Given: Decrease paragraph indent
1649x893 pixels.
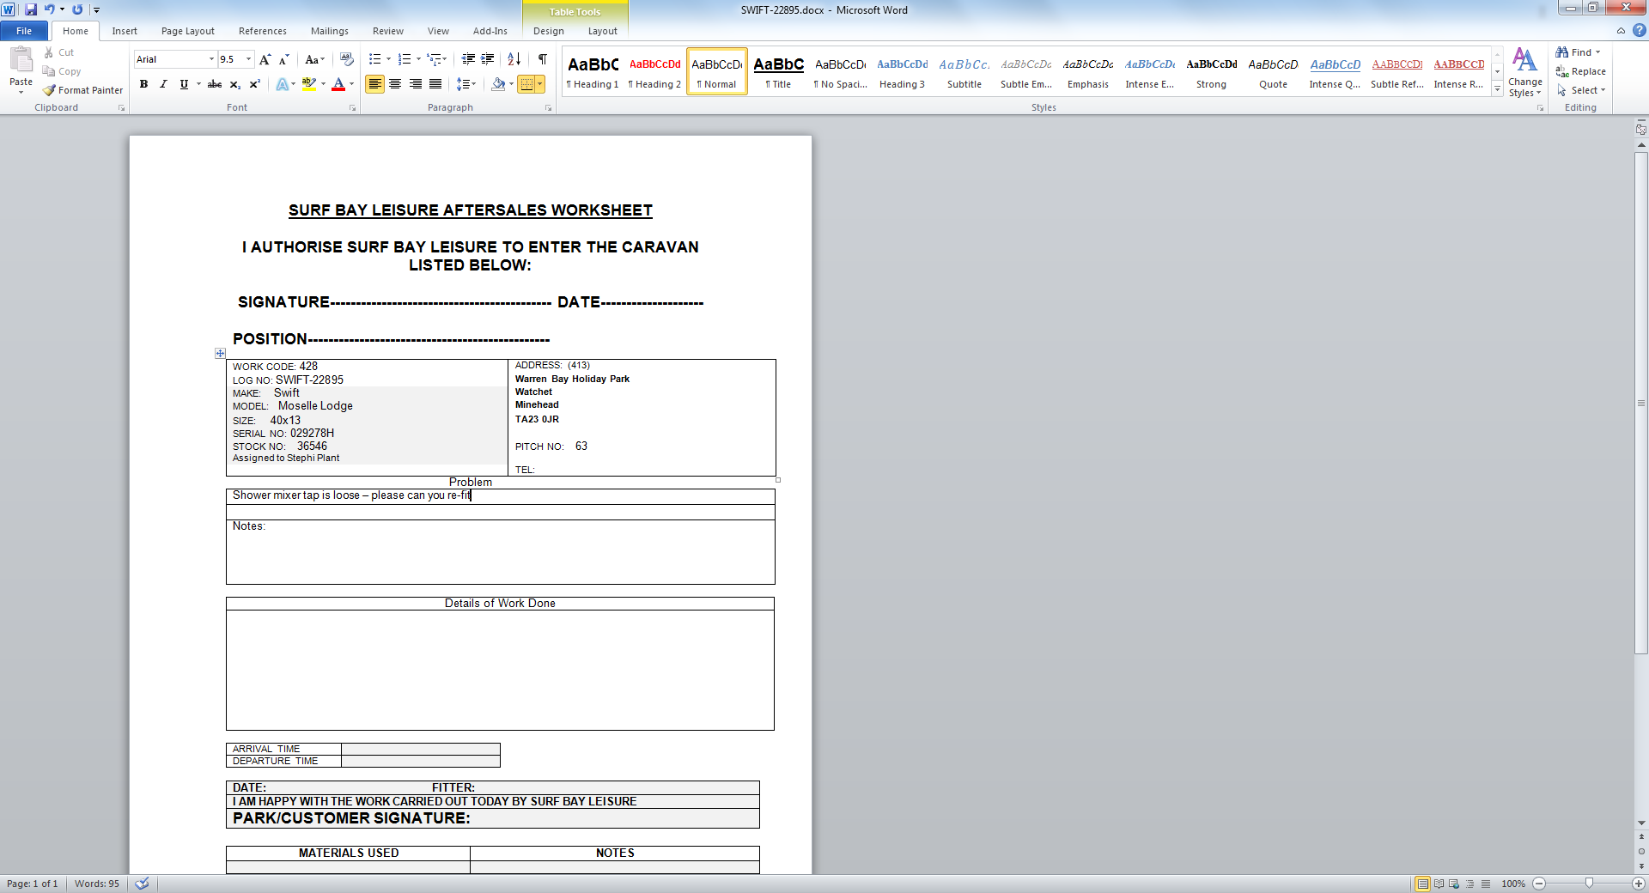Looking at the screenshot, I should [x=468, y=59].
